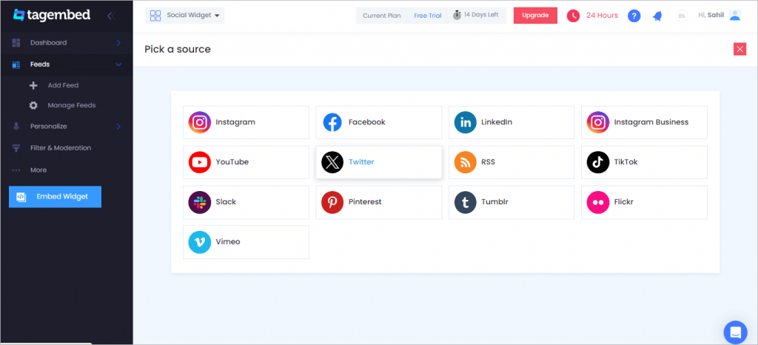The width and height of the screenshot is (758, 345).
Task: Choose the YouTube source icon
Action: pos(200,162)
